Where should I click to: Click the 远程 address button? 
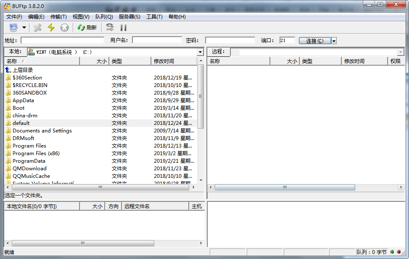tap(219, 52)
